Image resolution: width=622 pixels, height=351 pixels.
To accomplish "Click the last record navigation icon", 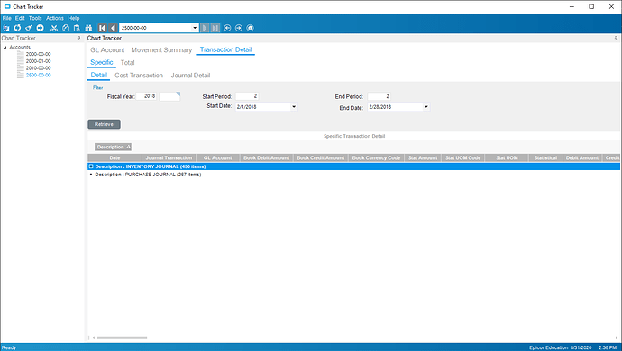I will [215, 28].
